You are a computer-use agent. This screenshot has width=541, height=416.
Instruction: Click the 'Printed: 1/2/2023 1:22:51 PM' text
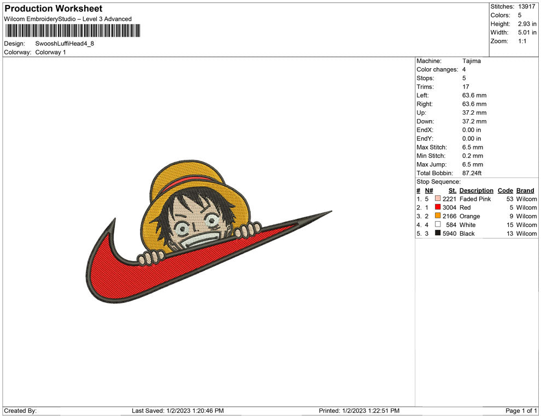point(359,411)
